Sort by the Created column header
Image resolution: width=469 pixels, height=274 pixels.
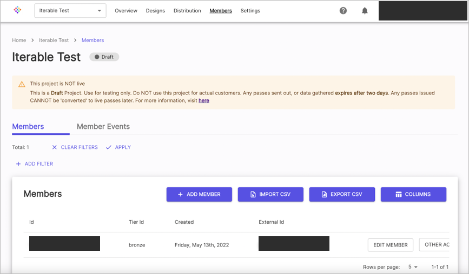click(x=184, y=222)
